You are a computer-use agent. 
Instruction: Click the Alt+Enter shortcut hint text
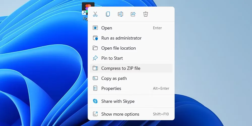tap(161, 88)
